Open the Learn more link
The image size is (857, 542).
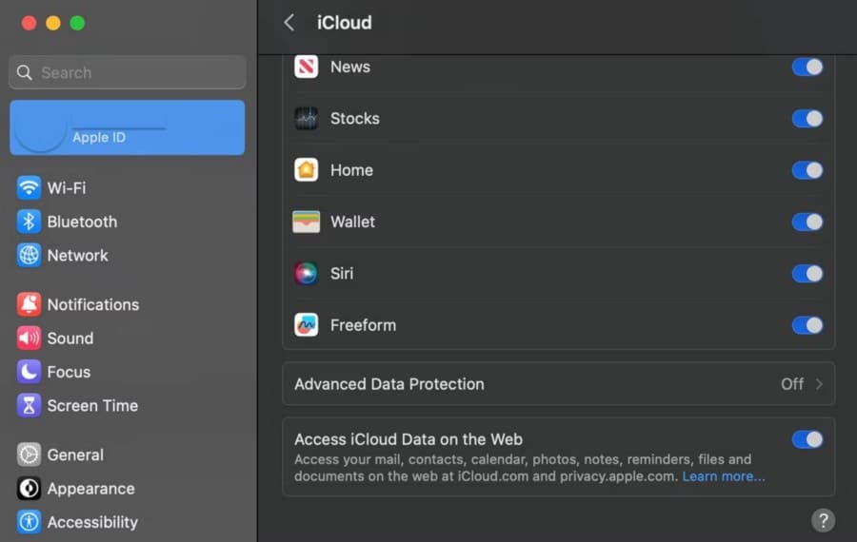tap(723, 476)
